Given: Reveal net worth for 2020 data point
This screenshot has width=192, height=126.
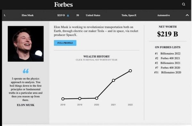Looking at the screenshot, I should tap(97, 98).
